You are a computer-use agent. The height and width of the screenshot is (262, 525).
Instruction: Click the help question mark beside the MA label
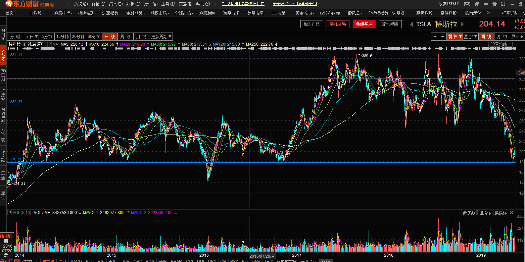tap(50, 44)
